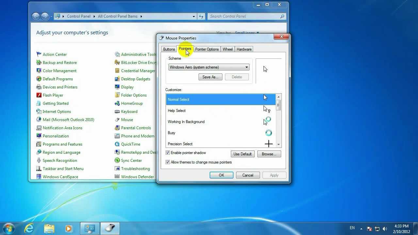This screenshot has width=418, height=235.
Task: Select the Pointers tab
Action: click(x=185, y=49)
